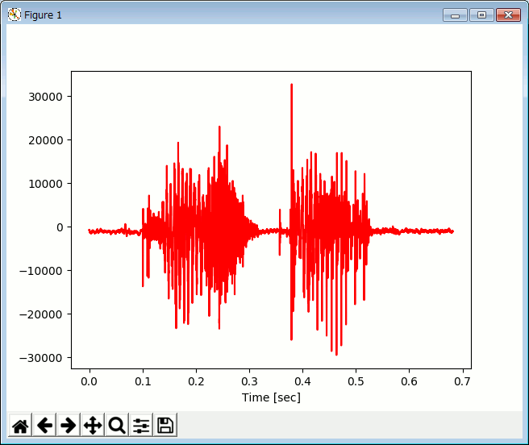This screenshot has width=529, height=445.
Task: Toggle the Zoom to rectangle magnifier
Action: pyautogui.click(x=117, y=425)
